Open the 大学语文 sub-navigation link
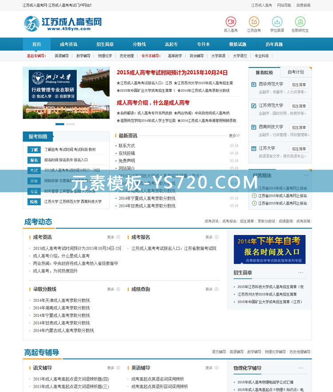The width and height of the screenshot is (333, 392). (240, 56)
